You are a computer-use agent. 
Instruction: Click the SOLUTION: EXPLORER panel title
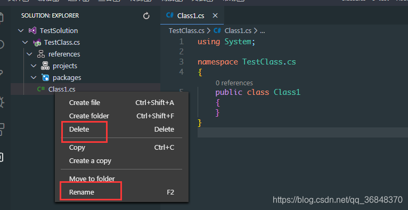pos(50,16)
